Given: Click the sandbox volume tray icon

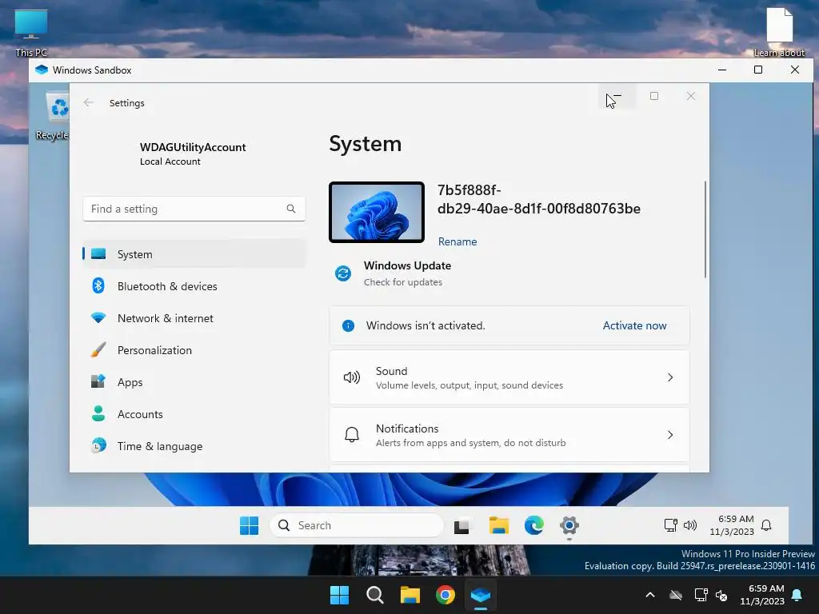Looking at the screenshot, I should 690,525.
